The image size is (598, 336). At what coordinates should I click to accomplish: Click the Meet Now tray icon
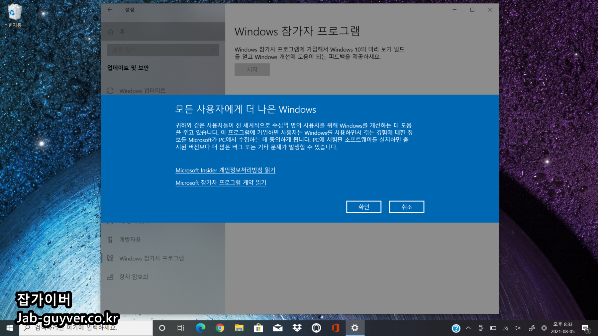point(481,328)
